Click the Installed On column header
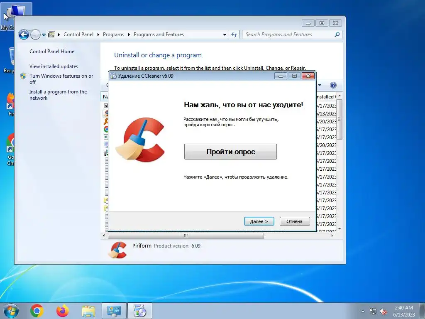 click(x=326, y=96)
